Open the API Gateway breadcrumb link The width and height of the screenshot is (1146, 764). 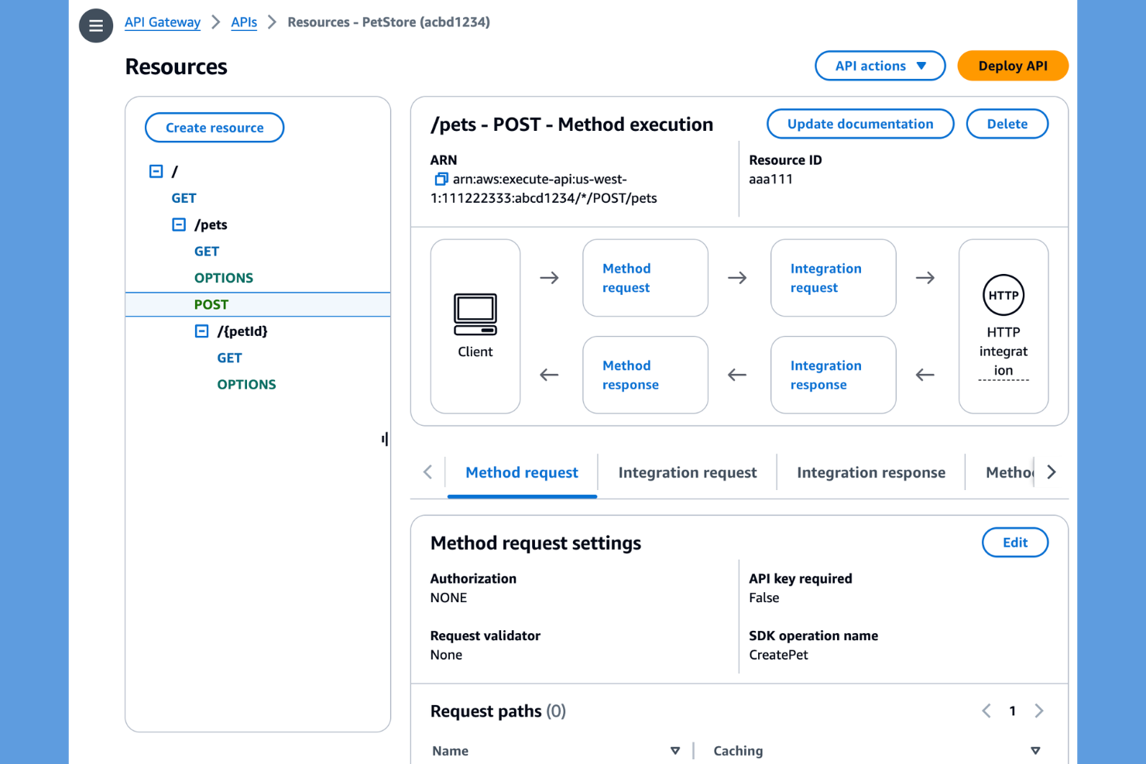[163, 22]
